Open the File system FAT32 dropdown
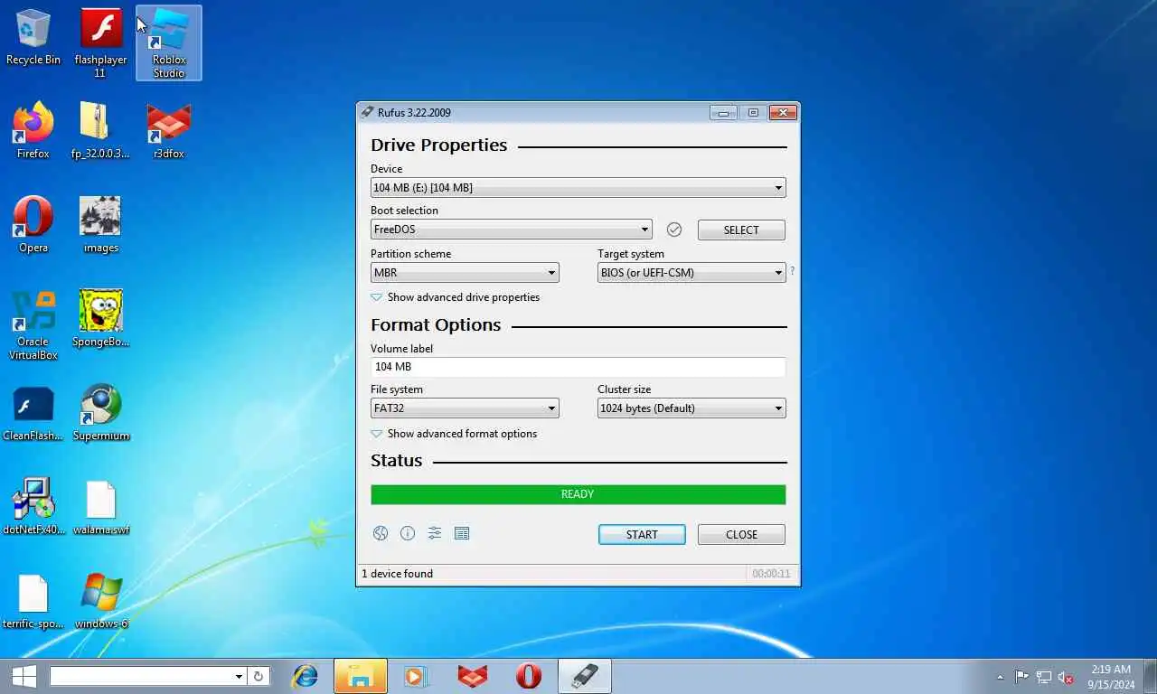This screenshot has width=1157, height=694. coord(465,408)
